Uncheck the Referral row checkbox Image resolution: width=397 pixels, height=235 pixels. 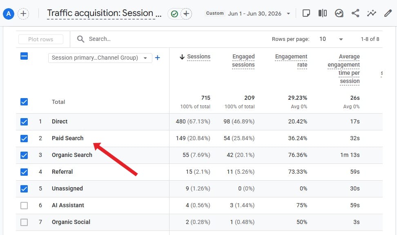pyautogui.click(x=24, y=172)
